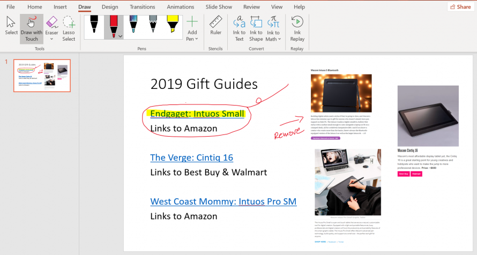Pick the Eraser tool
This screenshot has width=477, height=255.
point(51,25)
